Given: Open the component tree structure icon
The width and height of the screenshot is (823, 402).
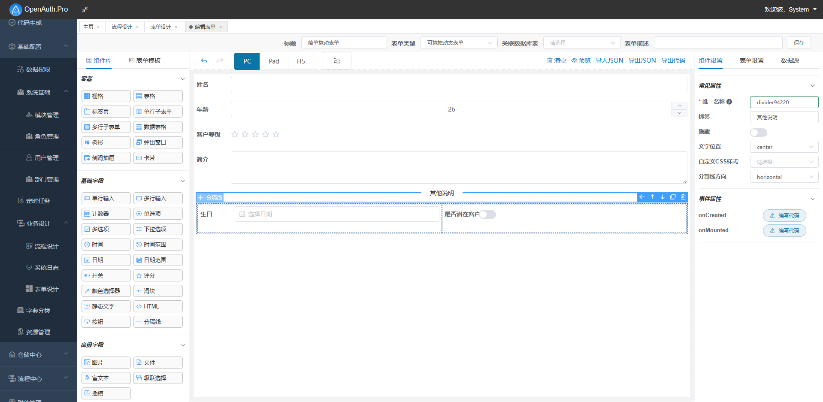Looking at the screenshot, I should [337, 61].
